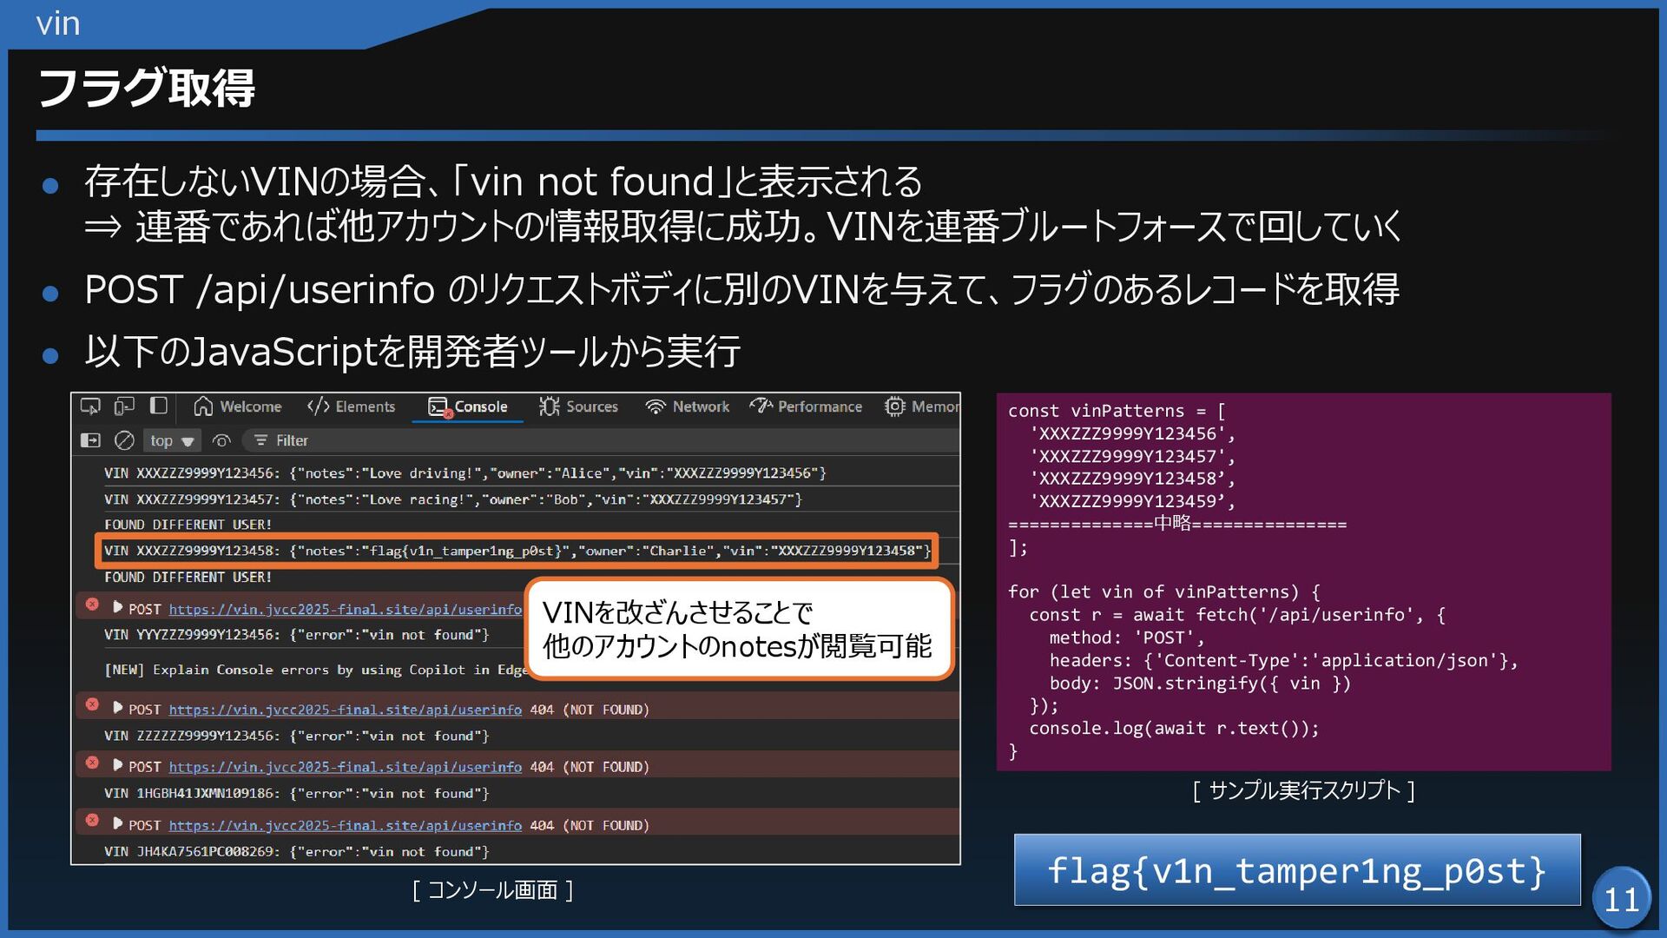
Task: Click the Memory chip icon
Action: point(894,406)
